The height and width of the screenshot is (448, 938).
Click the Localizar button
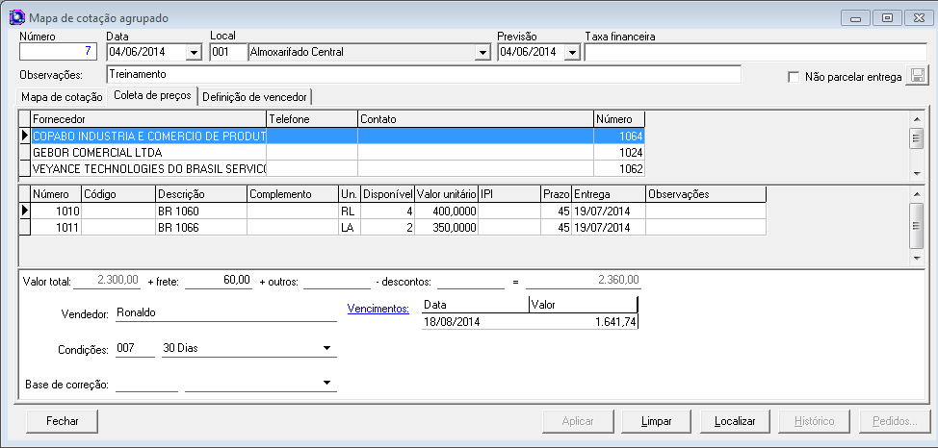[x=735, y=421]
